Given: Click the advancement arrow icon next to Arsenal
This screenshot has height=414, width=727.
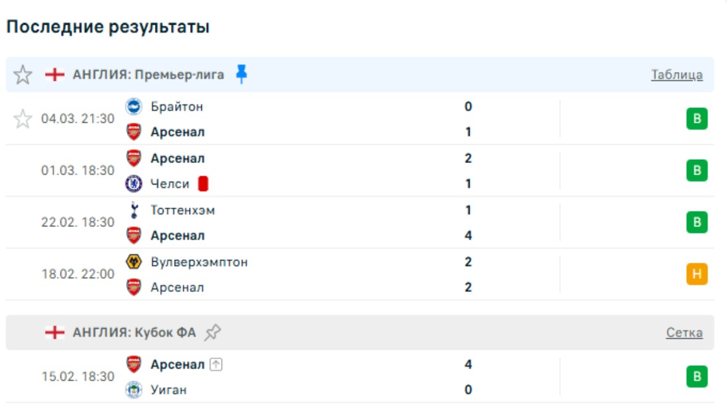Looking at the screenshot, I should pos(216,365).
